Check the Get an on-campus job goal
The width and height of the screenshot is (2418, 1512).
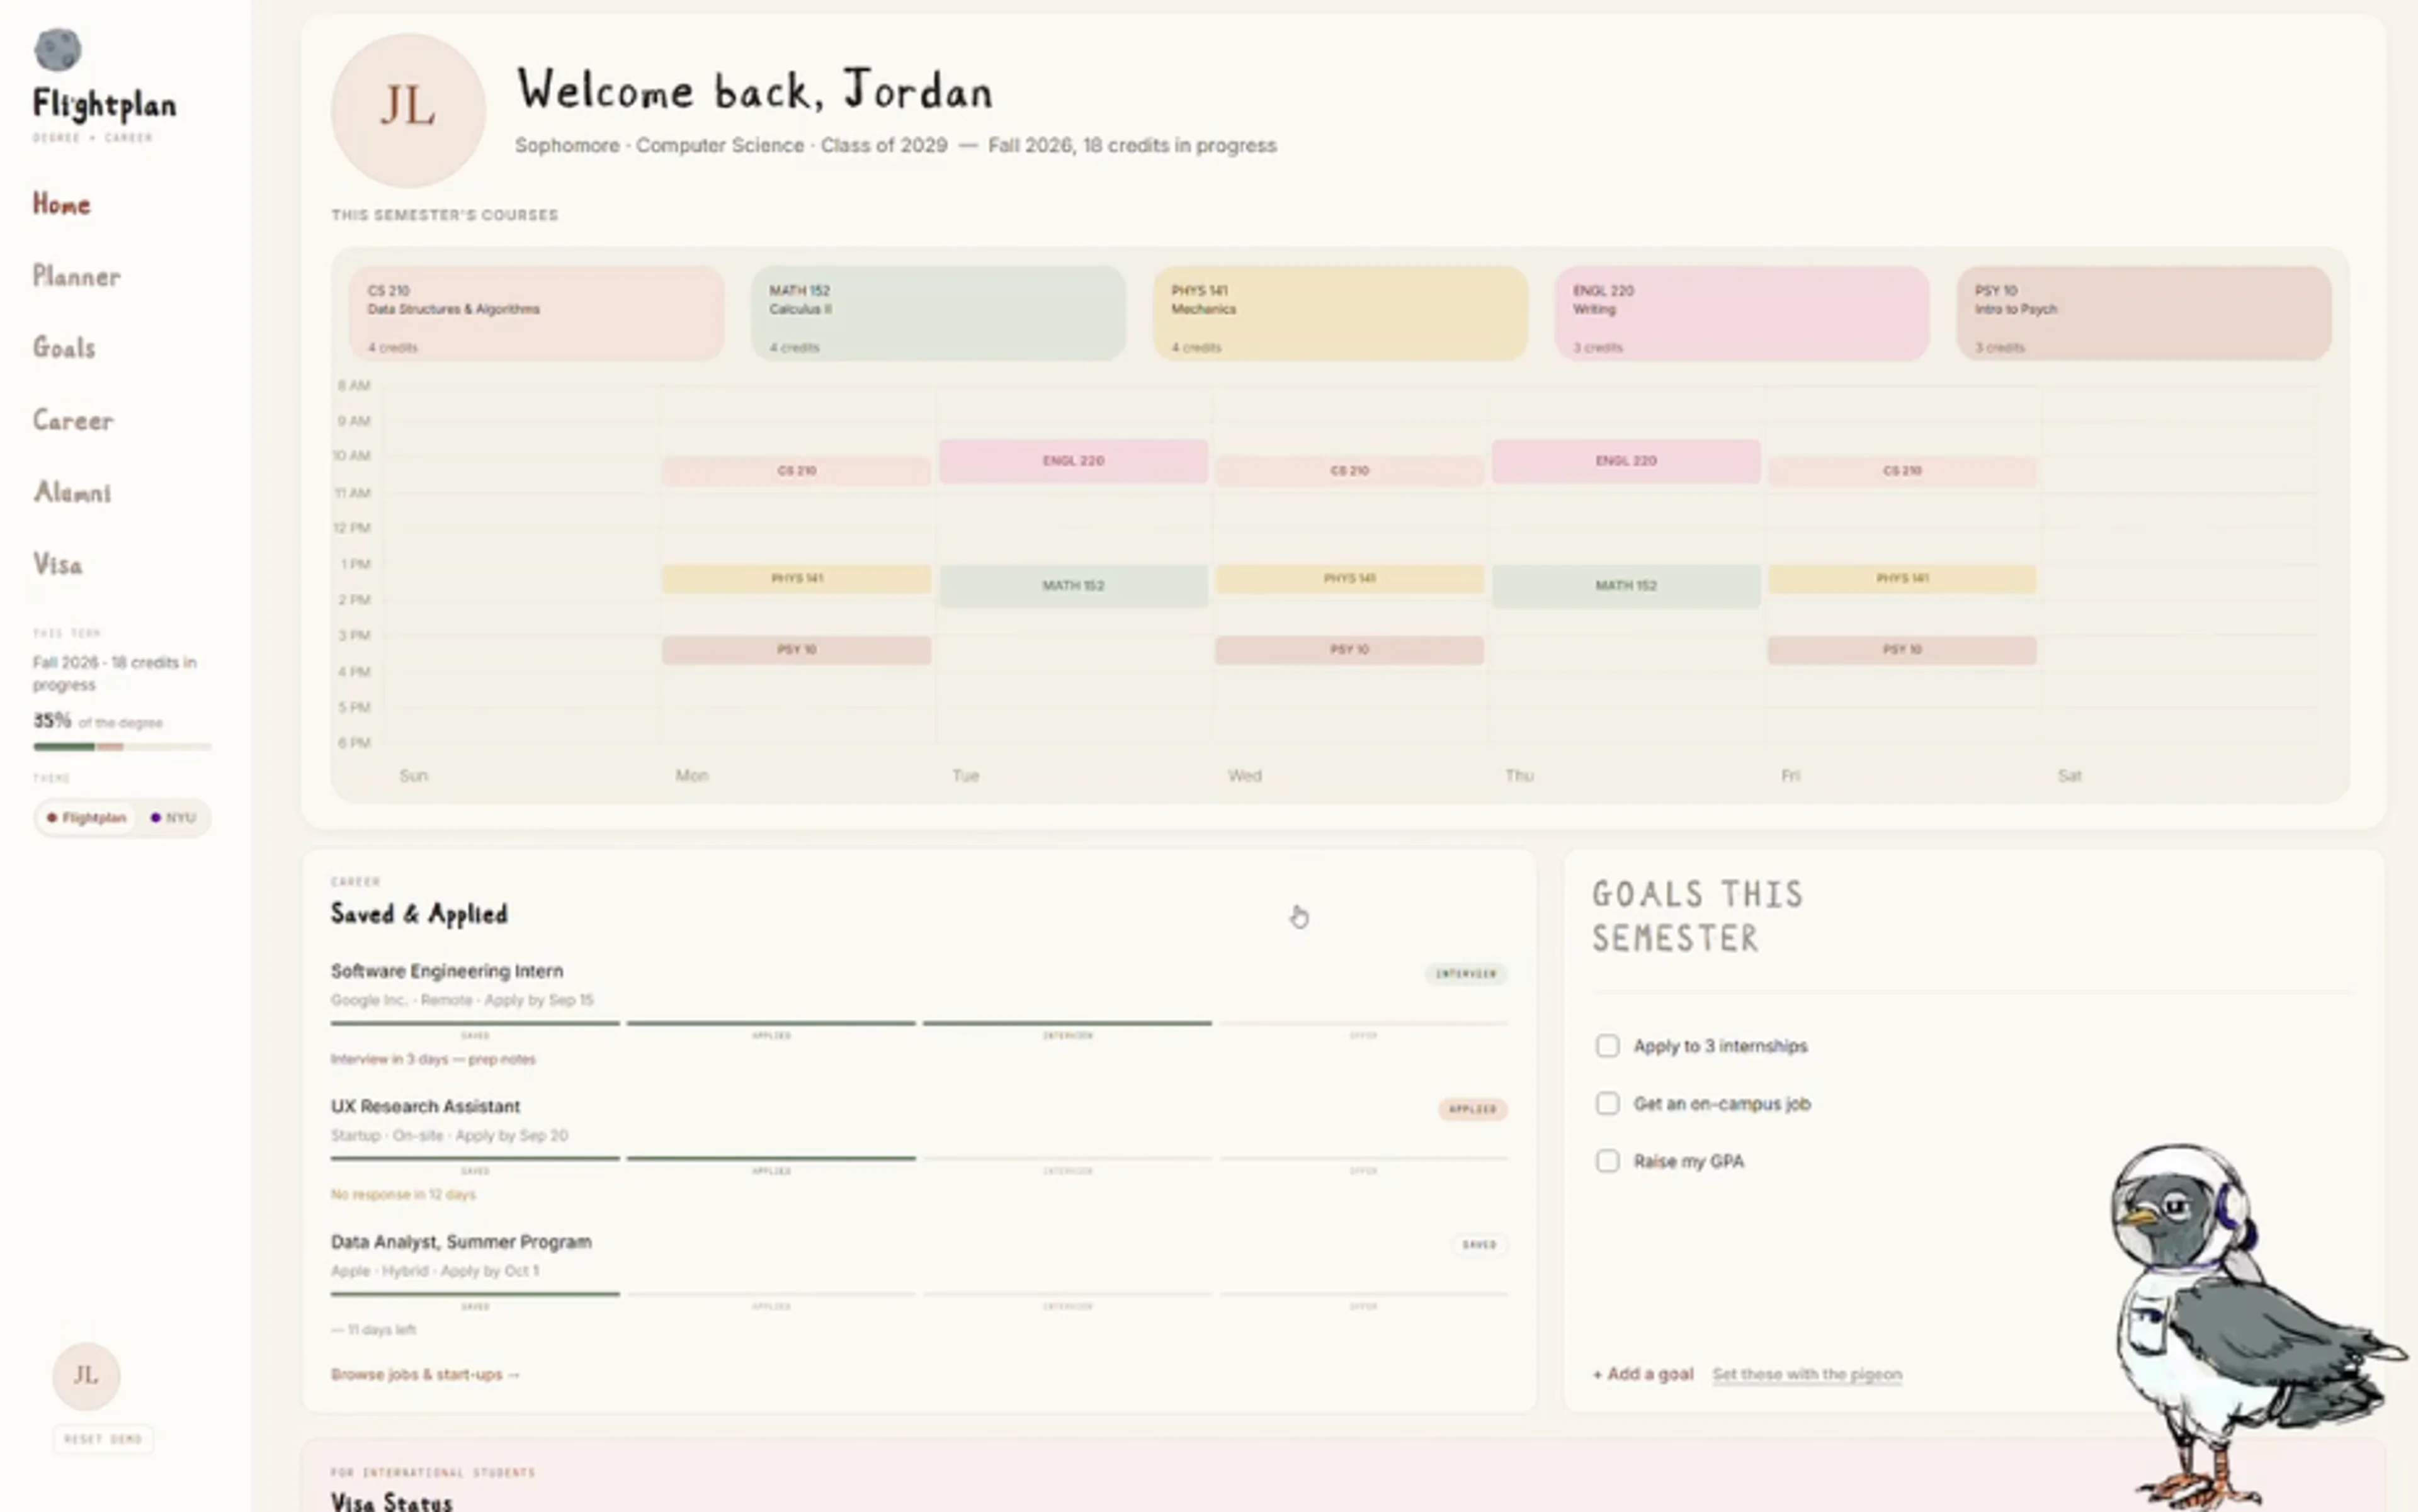coord(1607,1103)
